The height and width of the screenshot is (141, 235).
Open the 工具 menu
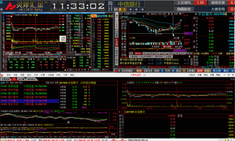65,75
